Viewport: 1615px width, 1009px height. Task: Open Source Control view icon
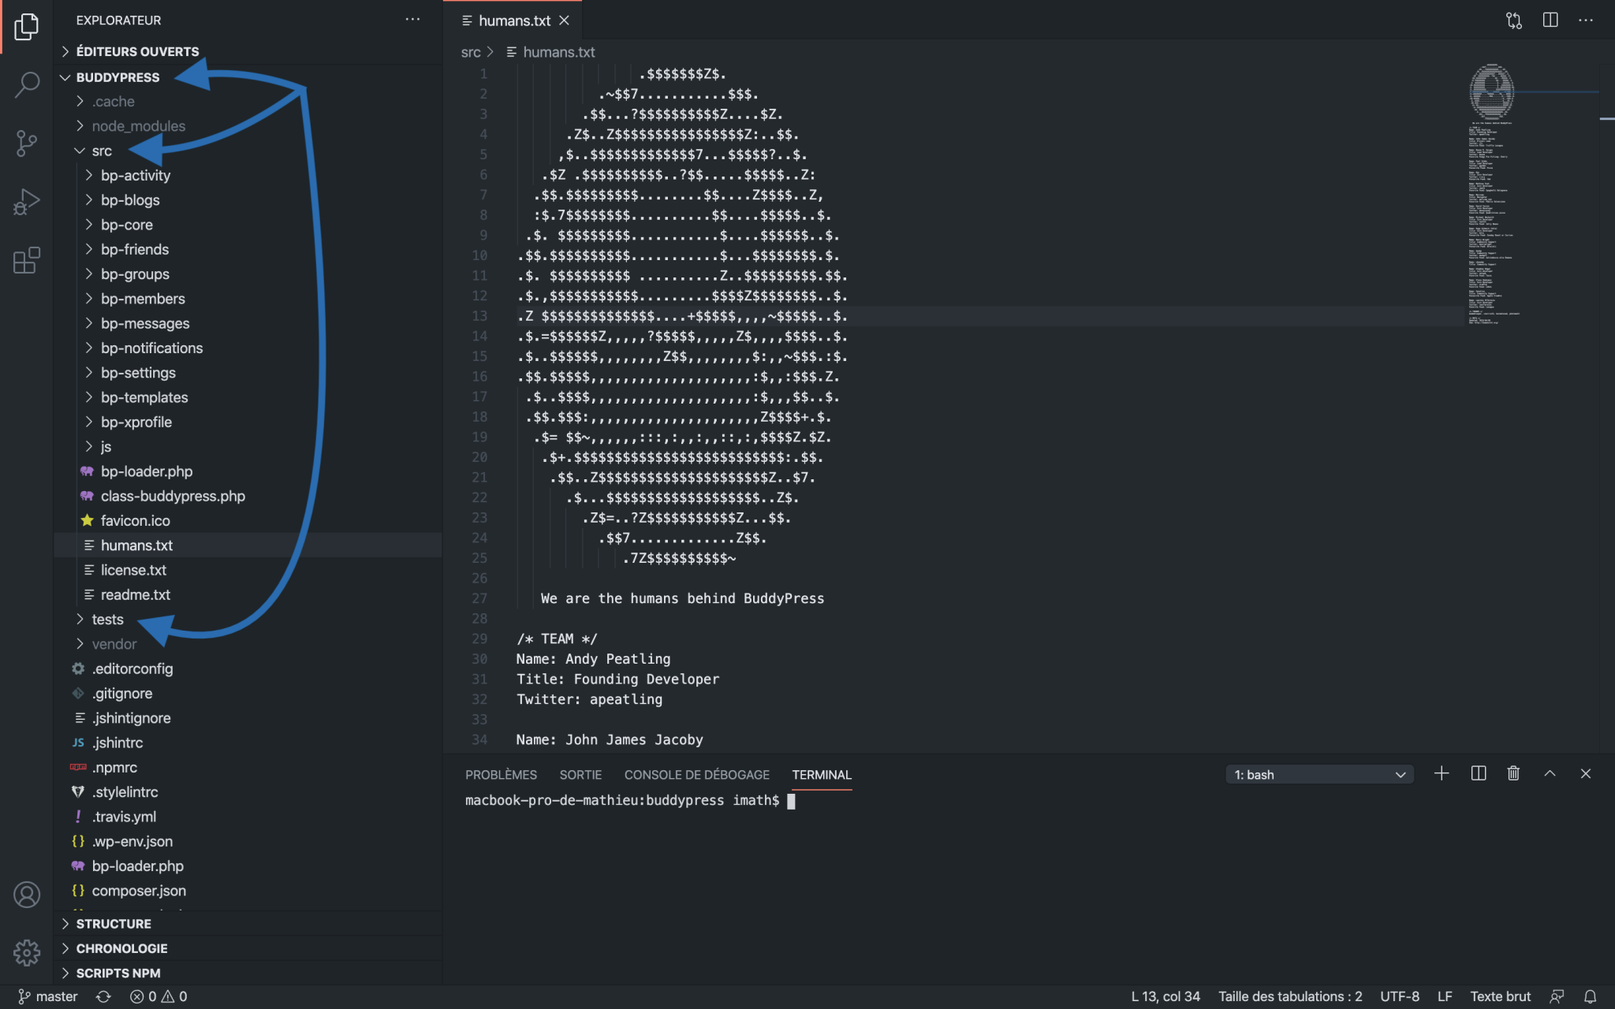[27, 143]
